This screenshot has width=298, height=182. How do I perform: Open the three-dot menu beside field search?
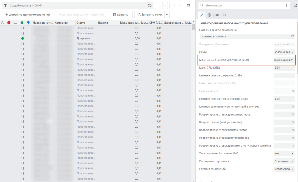pos(287,6)
